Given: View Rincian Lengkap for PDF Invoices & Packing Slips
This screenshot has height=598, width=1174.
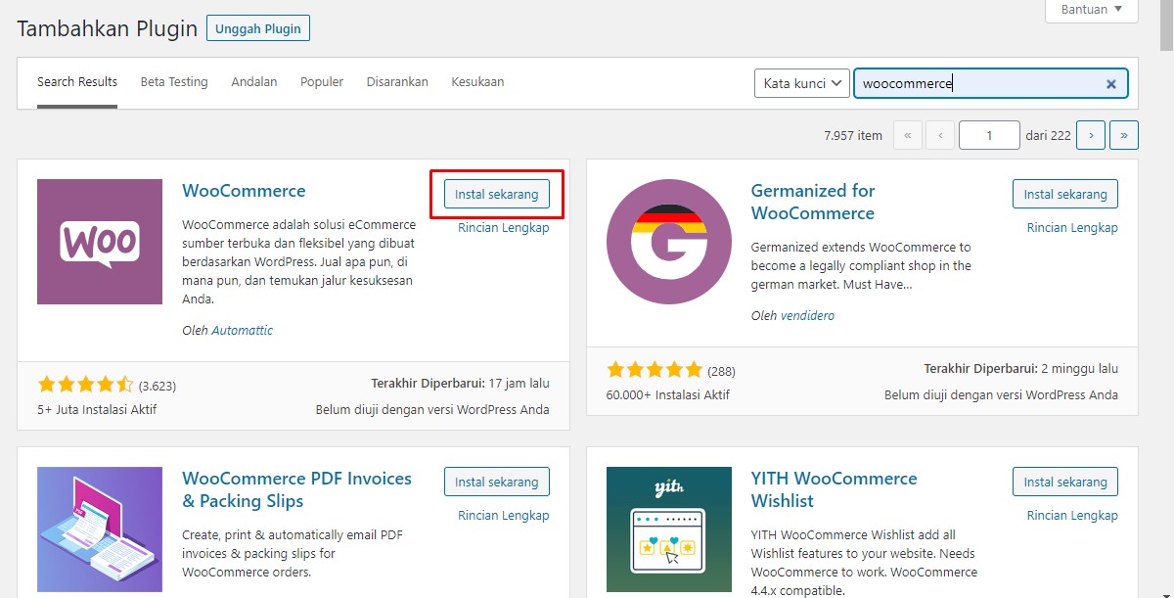Looking at the screenshot, I should pyautogui.click(x=504, y=516).
